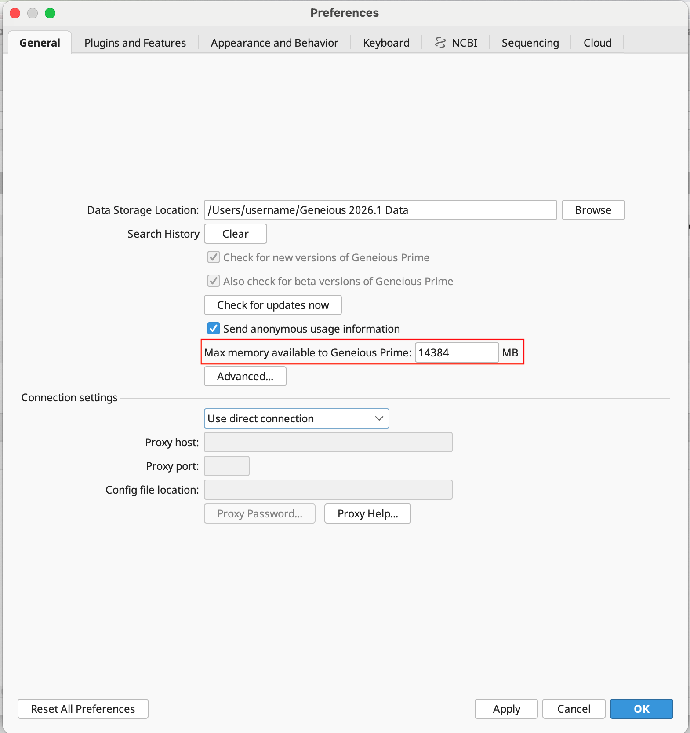This screenshot has height=733, width=690.
Task: Click the Proxy Password button
Action: 259,513
